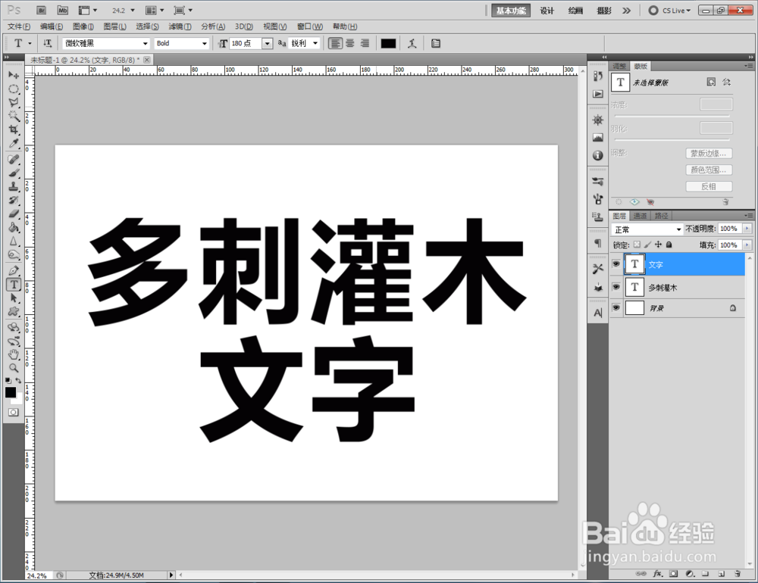Open arrange documents dropdown
Screen dimensions: 758x583
pos(155,10)
